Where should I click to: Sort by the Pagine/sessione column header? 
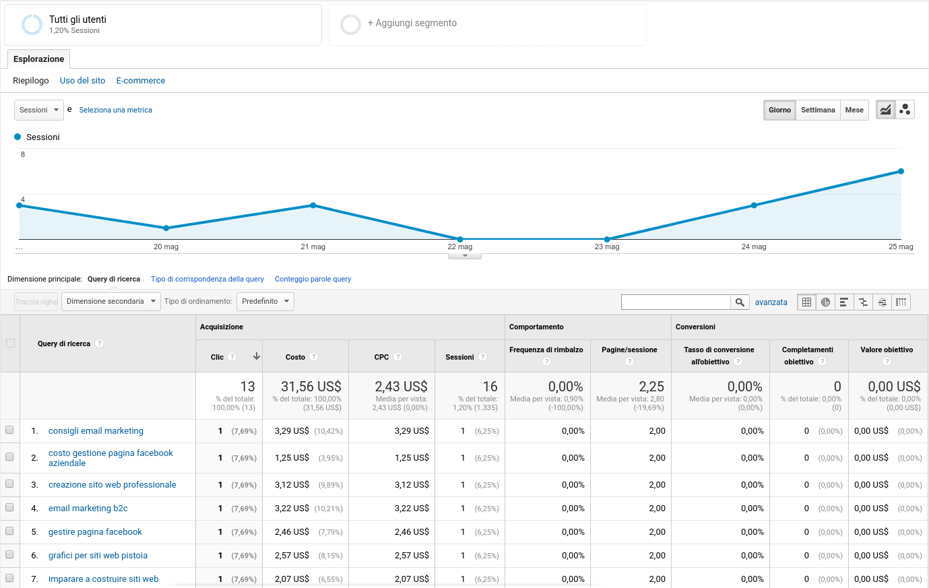[629, 350]
